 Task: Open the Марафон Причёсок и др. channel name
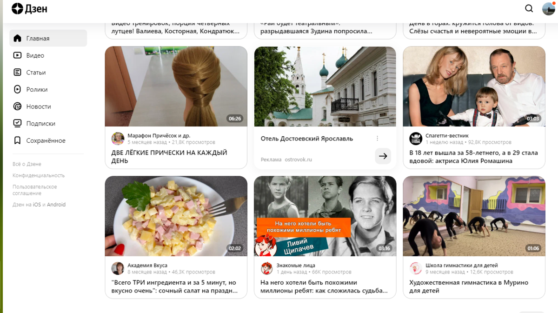click(159, 136)
